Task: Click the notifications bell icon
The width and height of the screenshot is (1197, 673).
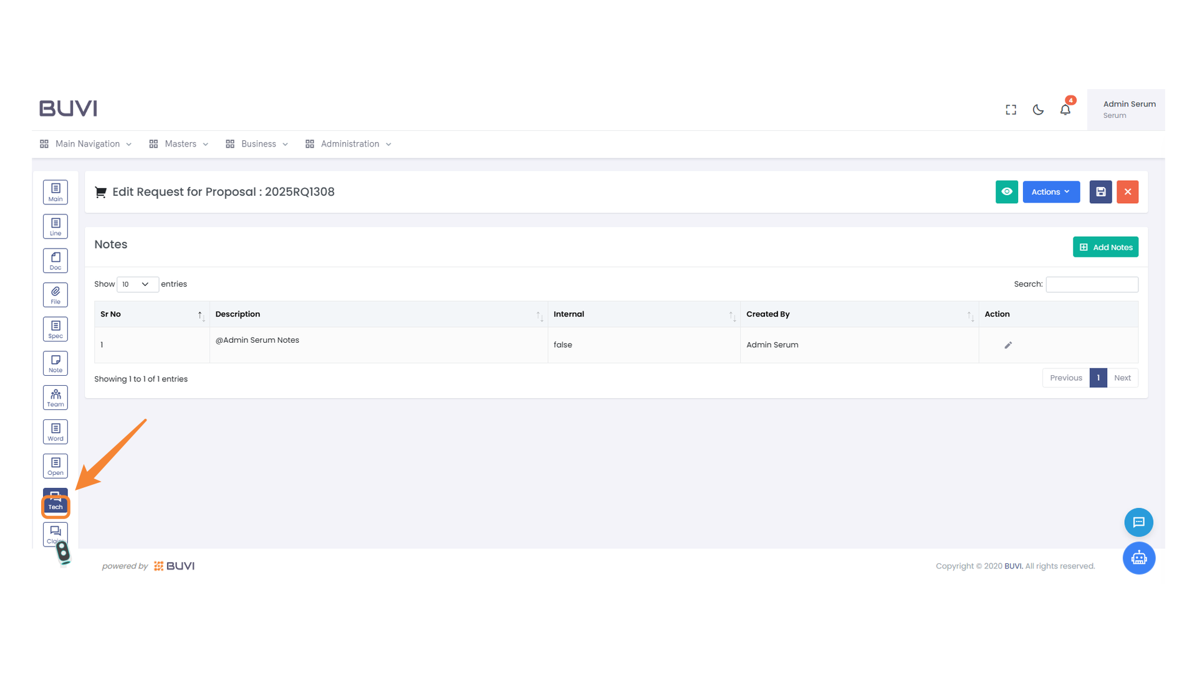Action: [1065, 110]
